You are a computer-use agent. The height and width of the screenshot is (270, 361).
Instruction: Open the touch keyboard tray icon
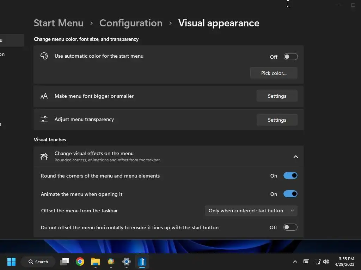pyautogui.click(x=306, y=262)
